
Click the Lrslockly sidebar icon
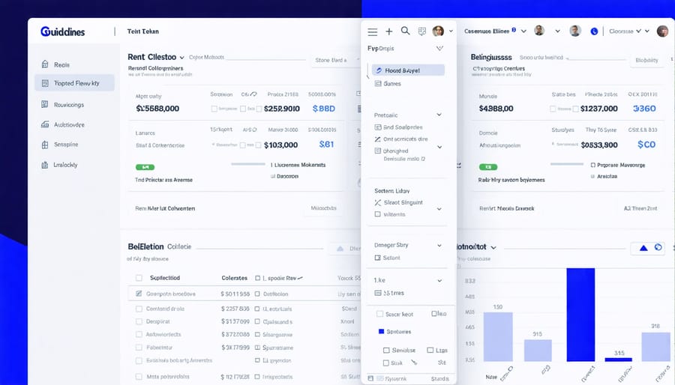pos(45,165)
